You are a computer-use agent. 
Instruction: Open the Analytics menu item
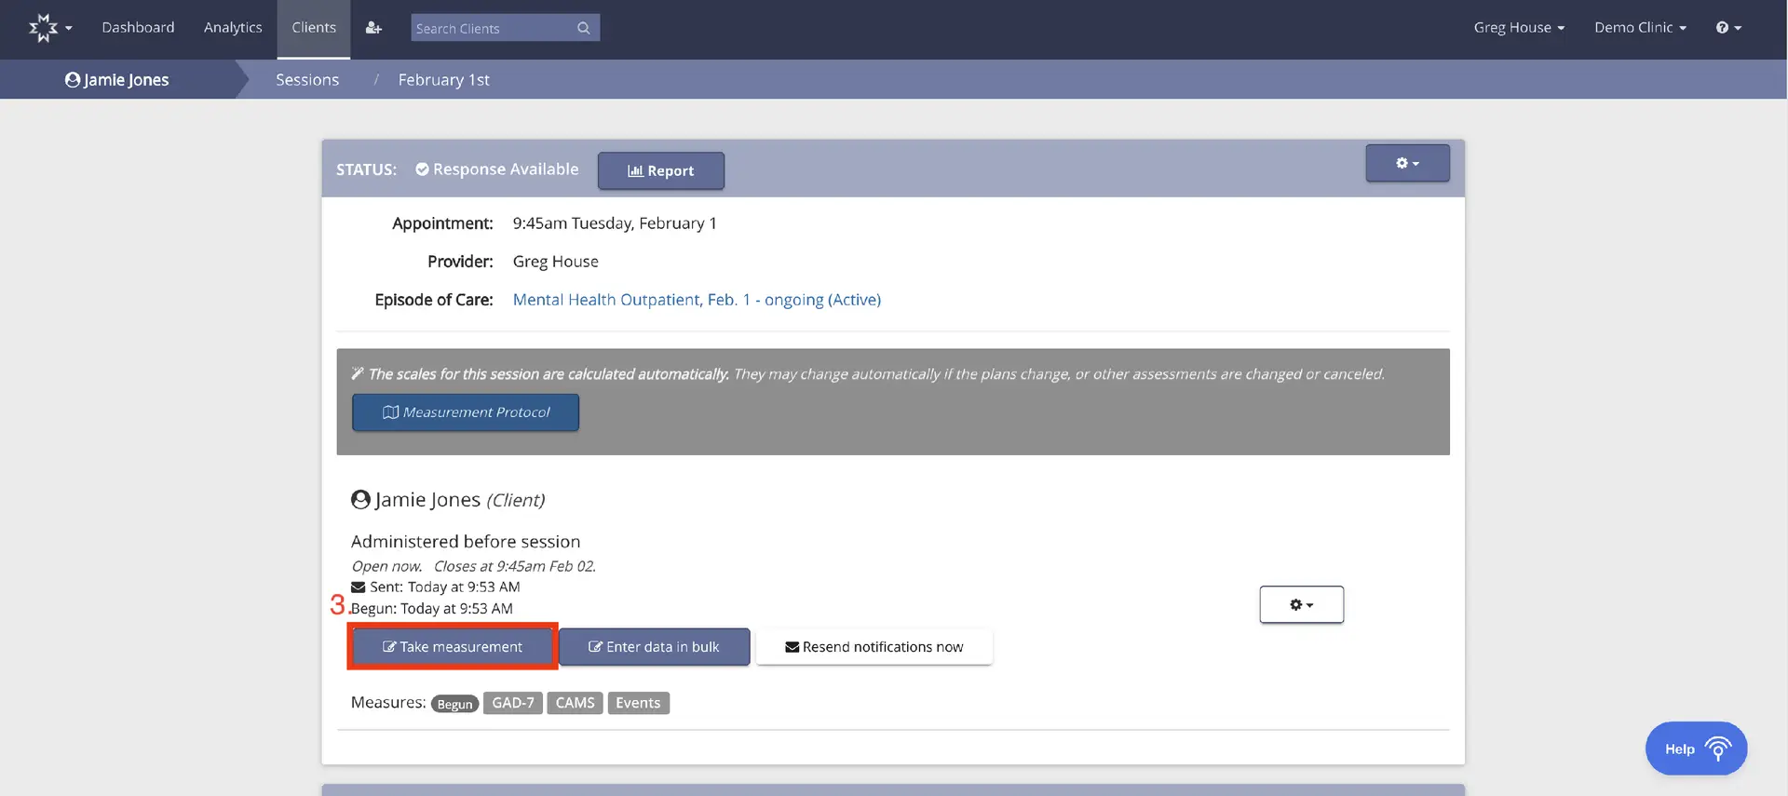tap(233, 28)
